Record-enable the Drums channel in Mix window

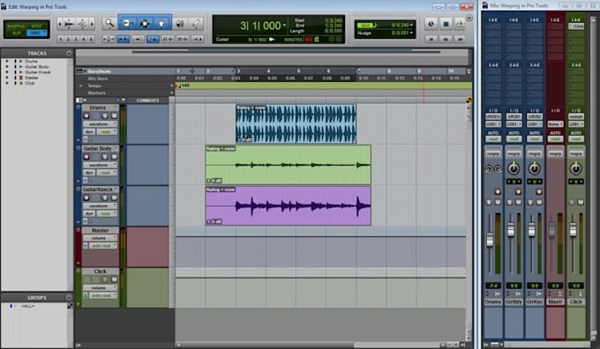tap(498, 191)
